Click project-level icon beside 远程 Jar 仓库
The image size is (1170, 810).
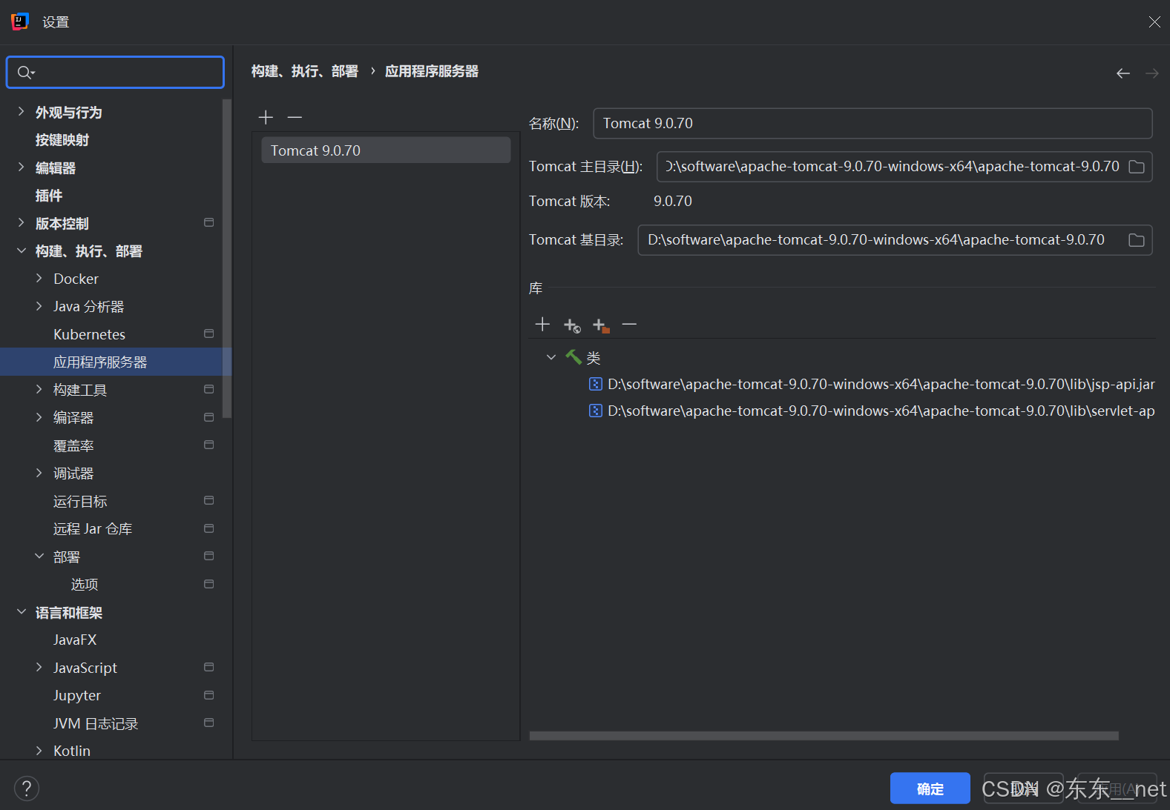209,529
